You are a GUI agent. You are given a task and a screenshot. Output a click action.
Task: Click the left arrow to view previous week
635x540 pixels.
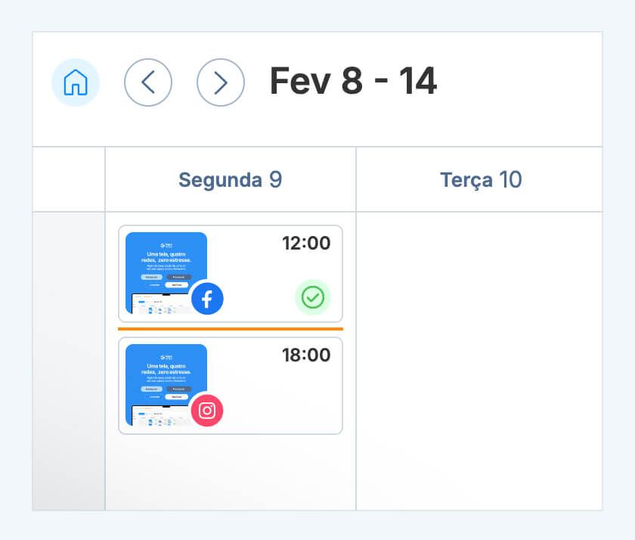tap(148, 82)
